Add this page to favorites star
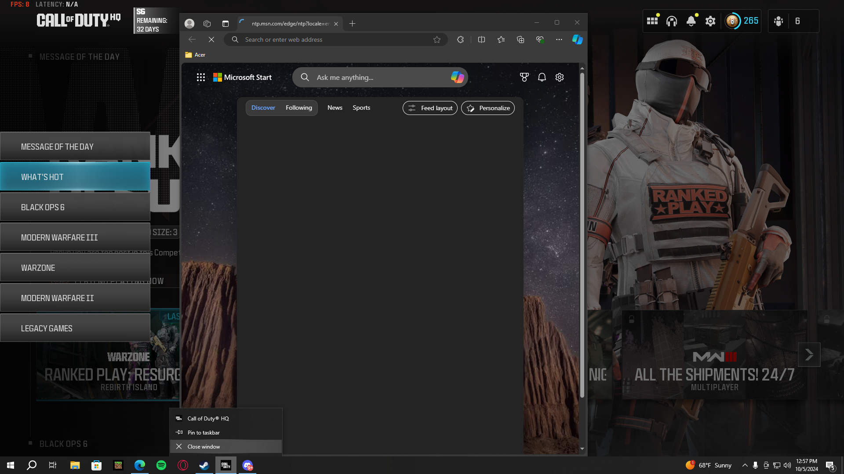Viewport: 844px width, 474px height. 437,39
